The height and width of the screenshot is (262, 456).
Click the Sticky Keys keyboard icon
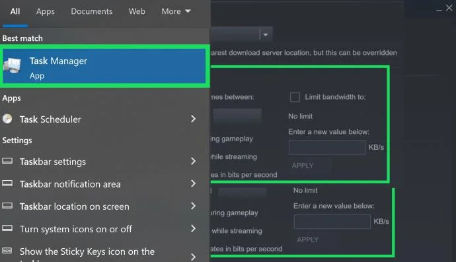coord(7,250)
